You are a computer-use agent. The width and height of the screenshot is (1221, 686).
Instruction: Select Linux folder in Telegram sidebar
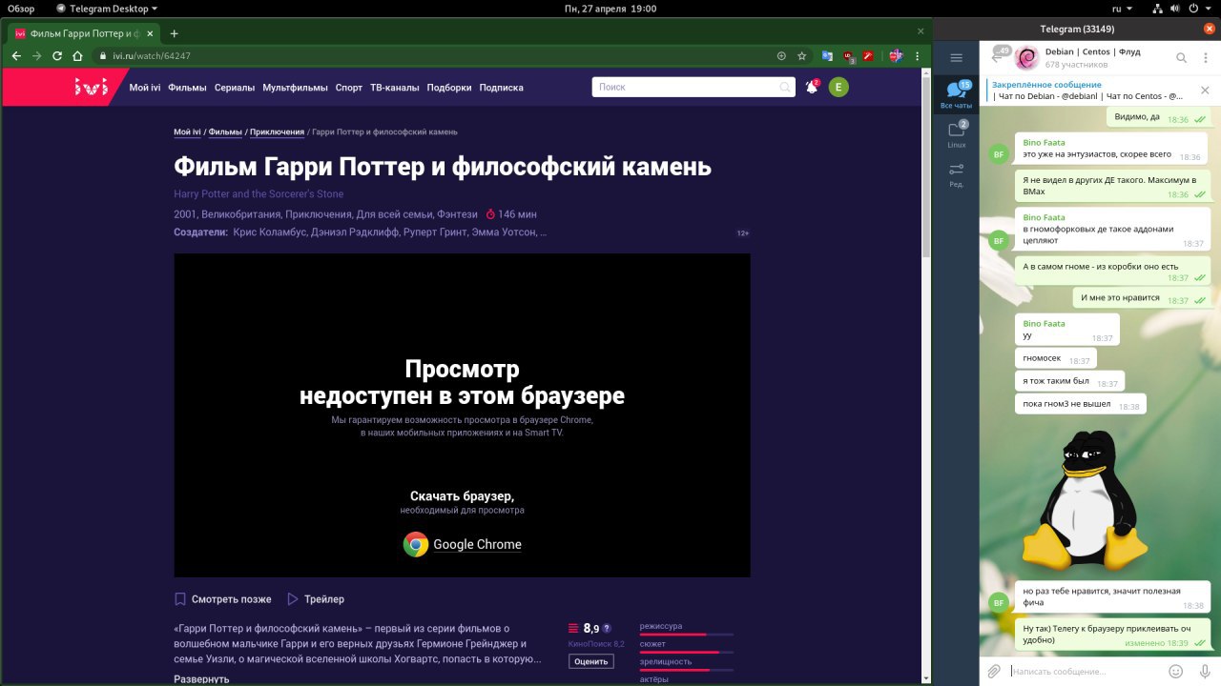click(957, 134)
